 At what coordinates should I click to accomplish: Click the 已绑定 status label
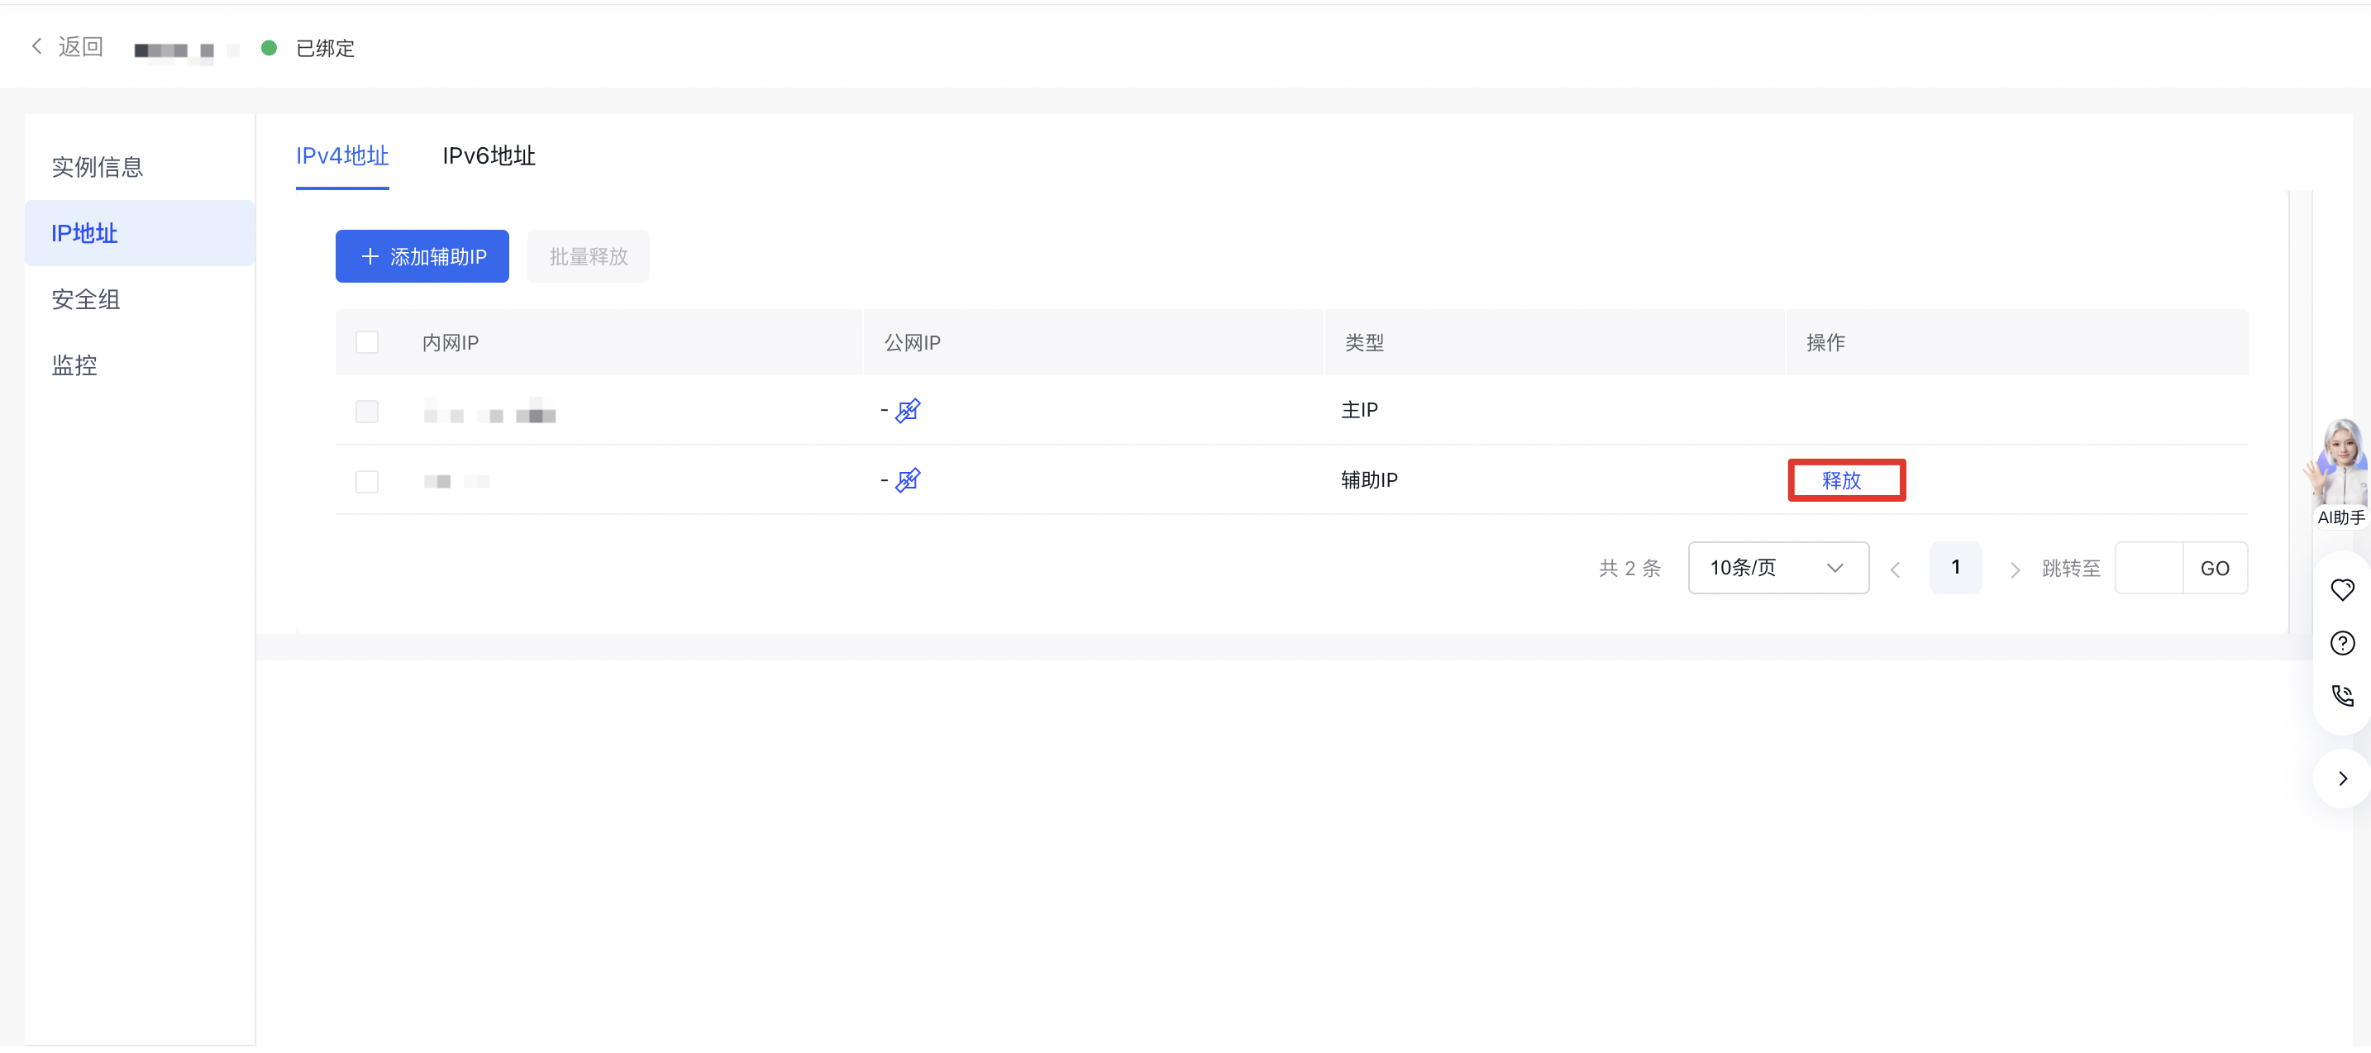coord(325,48)
